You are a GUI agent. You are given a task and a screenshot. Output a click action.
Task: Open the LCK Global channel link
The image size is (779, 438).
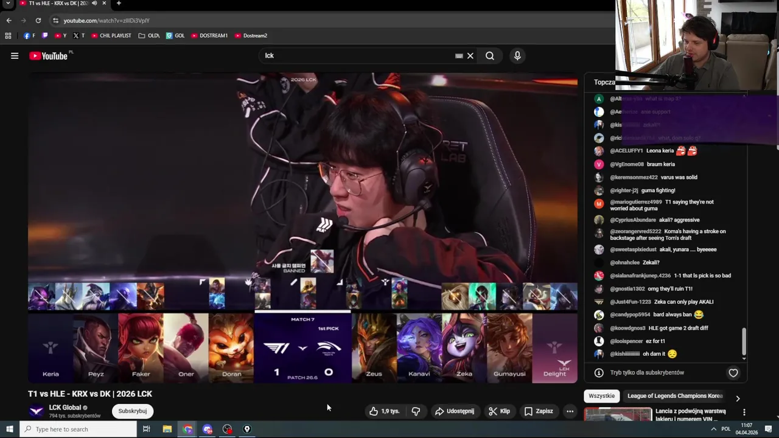coord(65,408)
